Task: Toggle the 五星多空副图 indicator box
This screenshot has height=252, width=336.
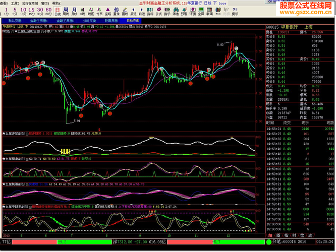Action: 27,133
